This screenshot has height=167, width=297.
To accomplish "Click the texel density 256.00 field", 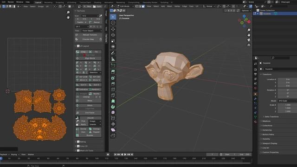I will coord(90,118).
